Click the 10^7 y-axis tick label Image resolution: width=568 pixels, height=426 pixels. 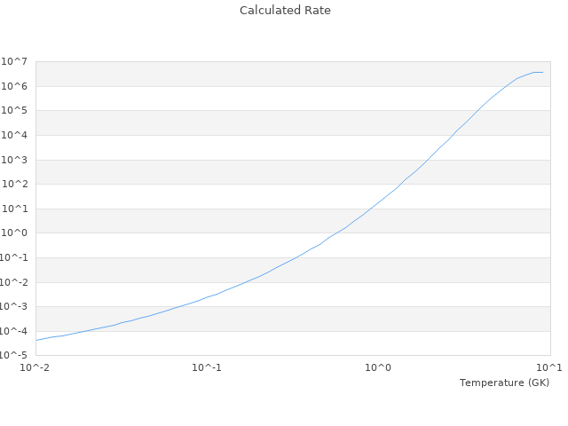[x=17, y=61]
